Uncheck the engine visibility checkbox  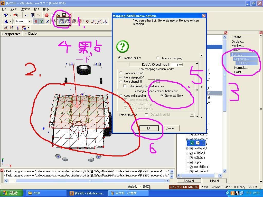191,162
